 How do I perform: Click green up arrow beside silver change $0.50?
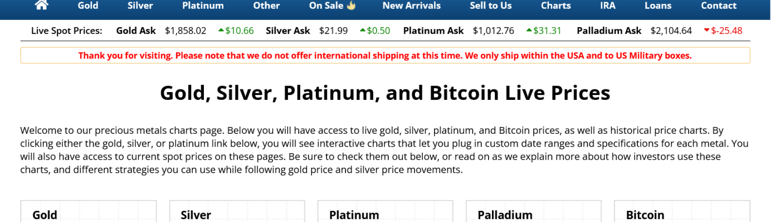363,31
